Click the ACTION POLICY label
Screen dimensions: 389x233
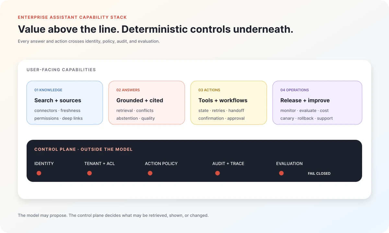[x=161, y=163]
